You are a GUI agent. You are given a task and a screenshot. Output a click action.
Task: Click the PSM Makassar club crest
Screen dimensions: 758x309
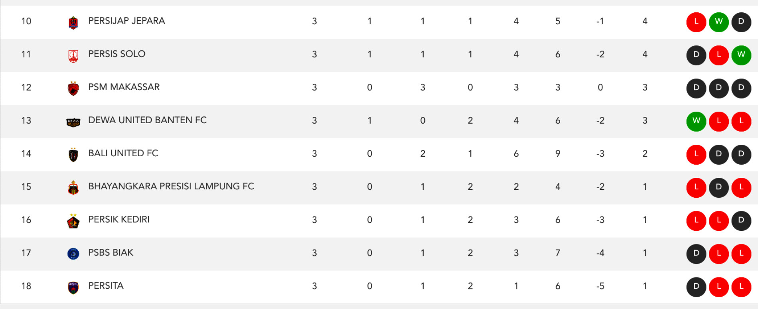73,89
